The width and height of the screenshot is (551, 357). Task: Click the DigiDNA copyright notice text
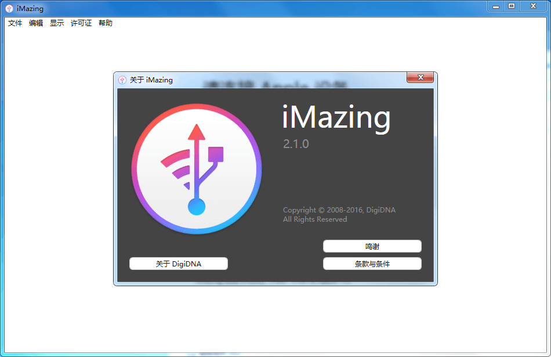pos(339,214)
